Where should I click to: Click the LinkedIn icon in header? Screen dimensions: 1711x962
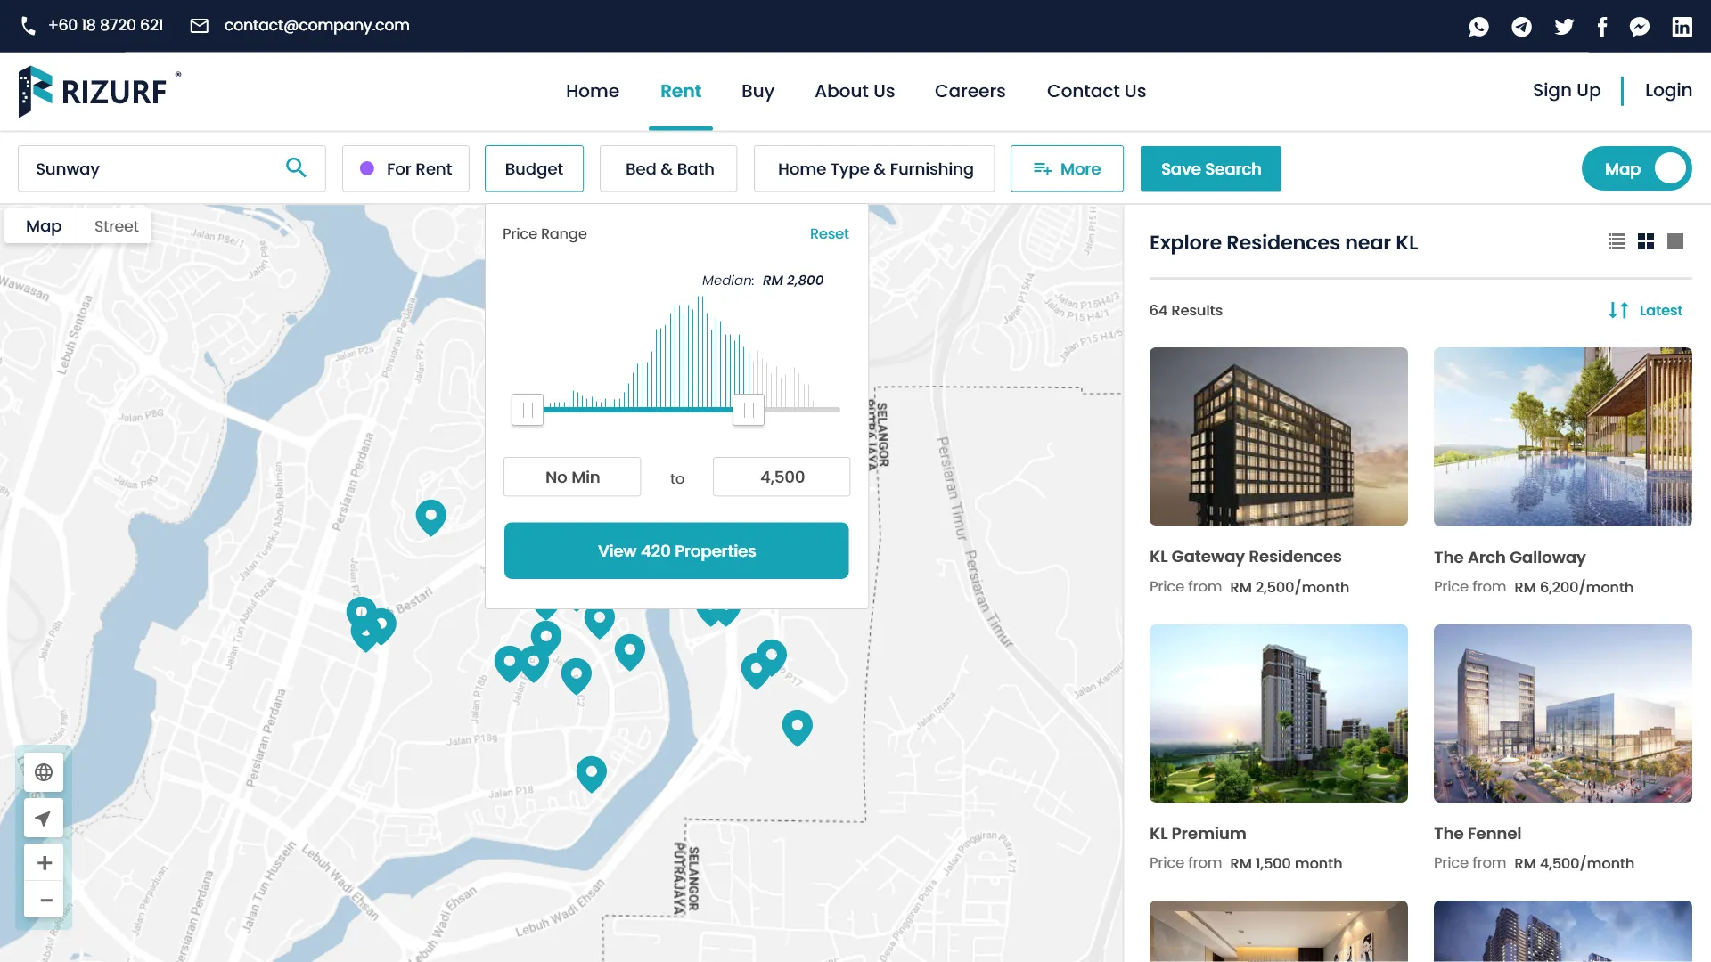pyautogui.click(x=1682, y=27)
